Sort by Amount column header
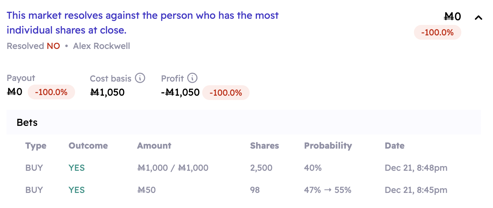The width and height of the screenshot is (493, 208). 154,146
